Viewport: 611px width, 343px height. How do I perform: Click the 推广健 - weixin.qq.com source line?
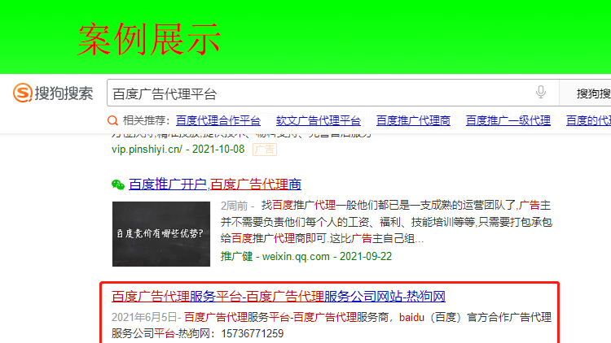point(305,256)
